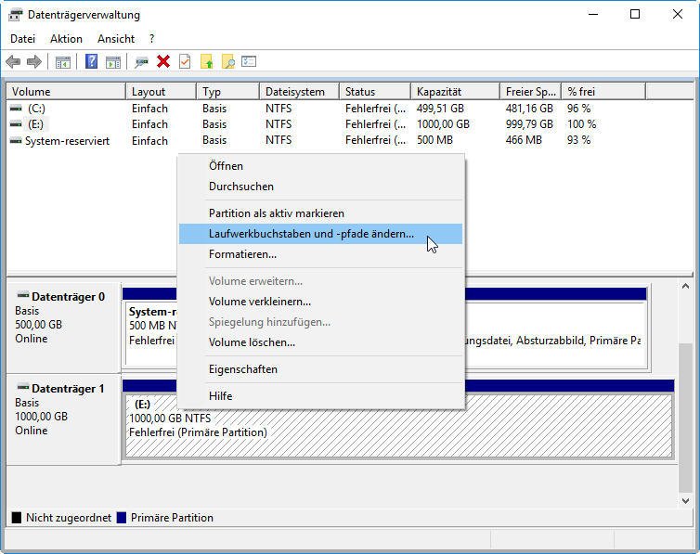Image resolution: width=700 pixels, height=554 pixels.
Task: Click the Datenträgerverwaltung title bar app icon
Action: (x=15, y=15)
